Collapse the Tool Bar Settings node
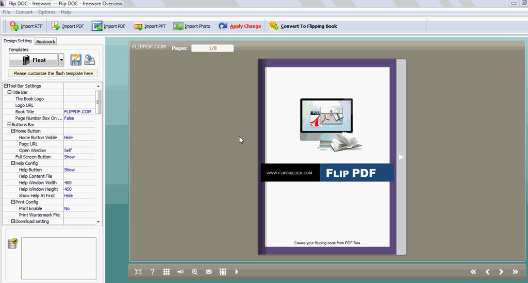The width and height of the screenshot is (528, 283). click(6, 86)
